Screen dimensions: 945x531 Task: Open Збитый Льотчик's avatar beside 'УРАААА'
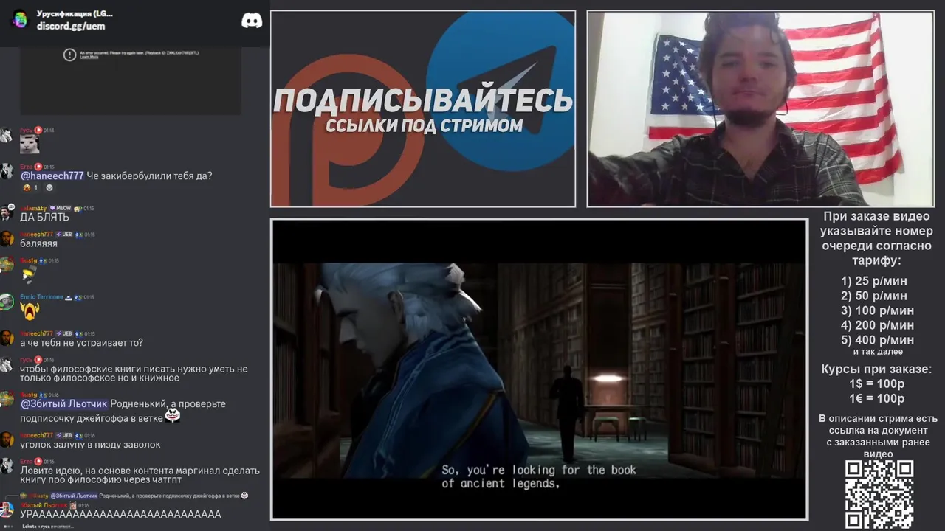point(7,510)
